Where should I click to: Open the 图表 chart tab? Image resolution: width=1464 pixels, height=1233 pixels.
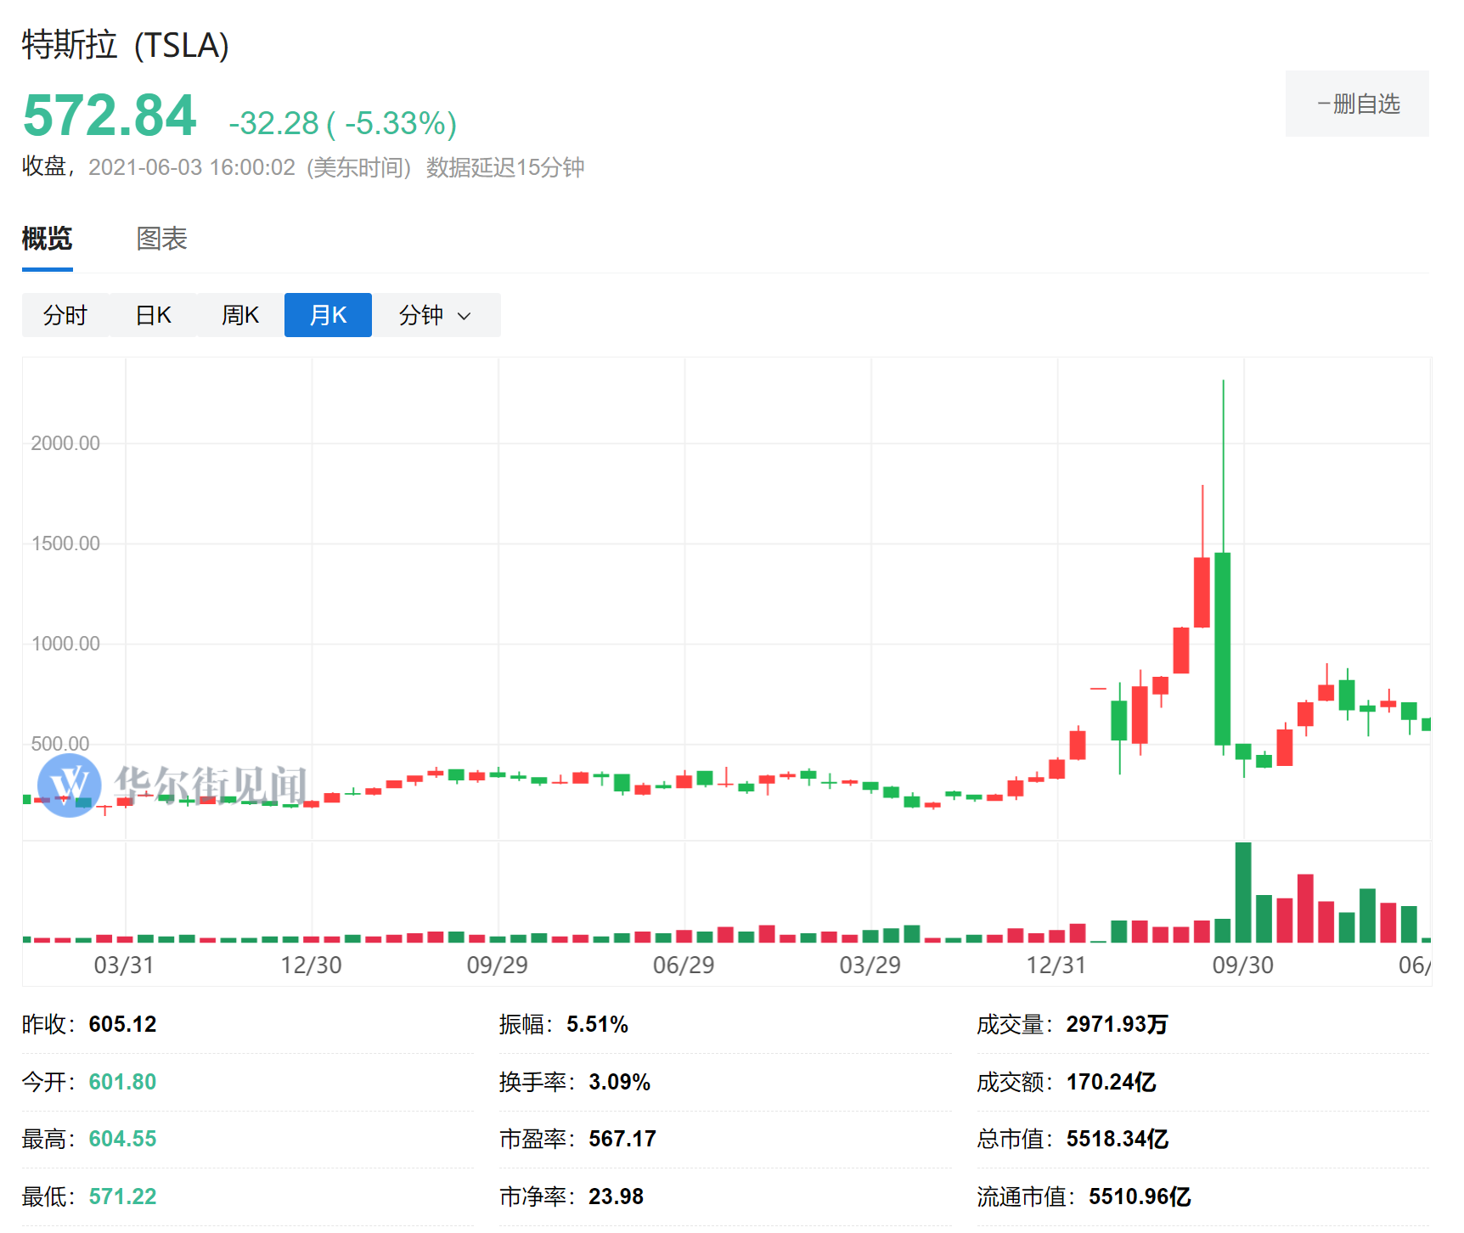pos(161,239)
